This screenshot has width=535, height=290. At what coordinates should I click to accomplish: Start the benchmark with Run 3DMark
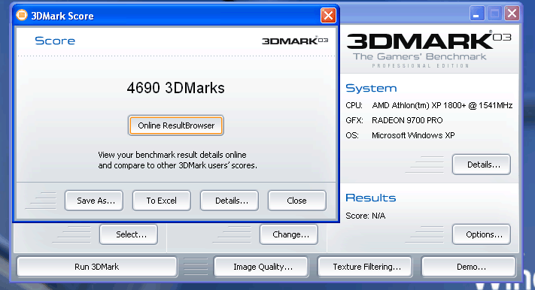tap(97, 267)
